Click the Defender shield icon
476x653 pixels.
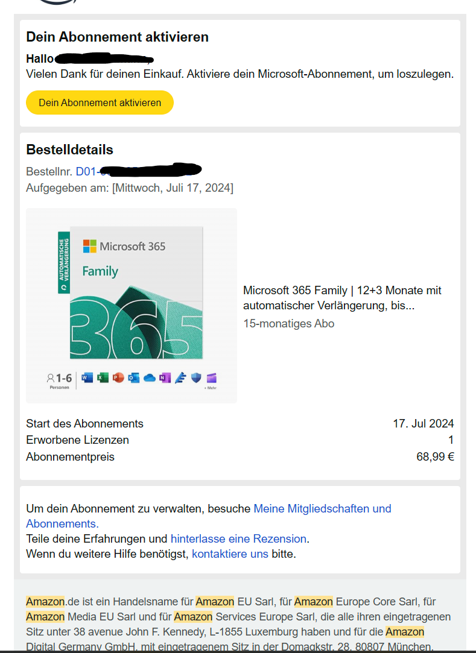pos(196,377)
